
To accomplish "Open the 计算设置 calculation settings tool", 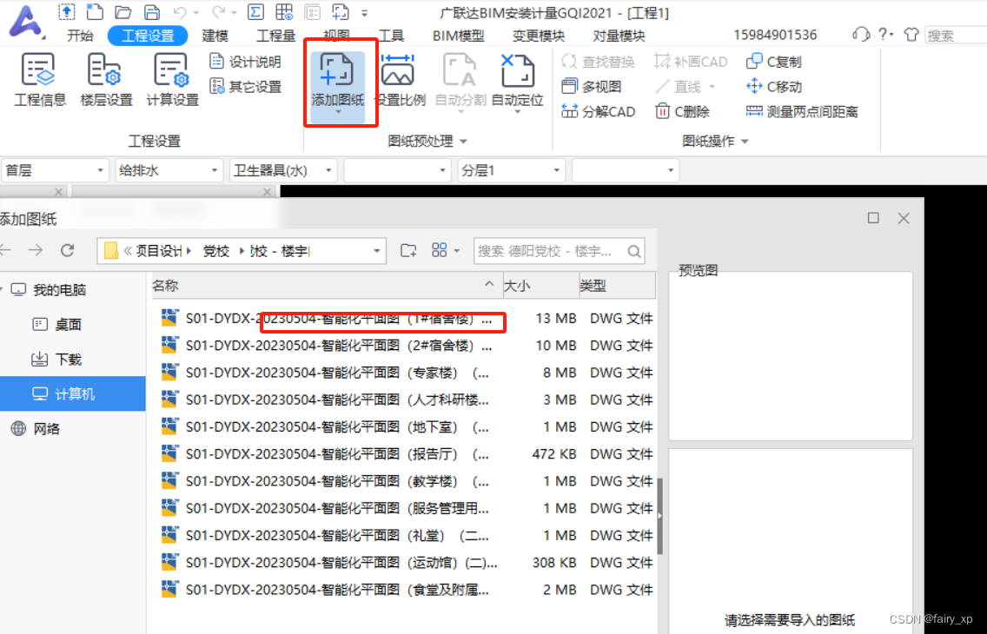I will 173,80.
